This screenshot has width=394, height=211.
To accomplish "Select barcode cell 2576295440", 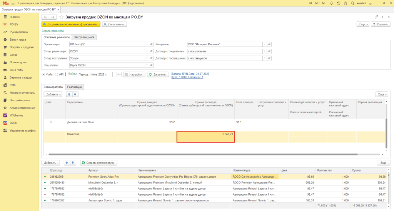I will pyautogui.click(x=67, y=183).
